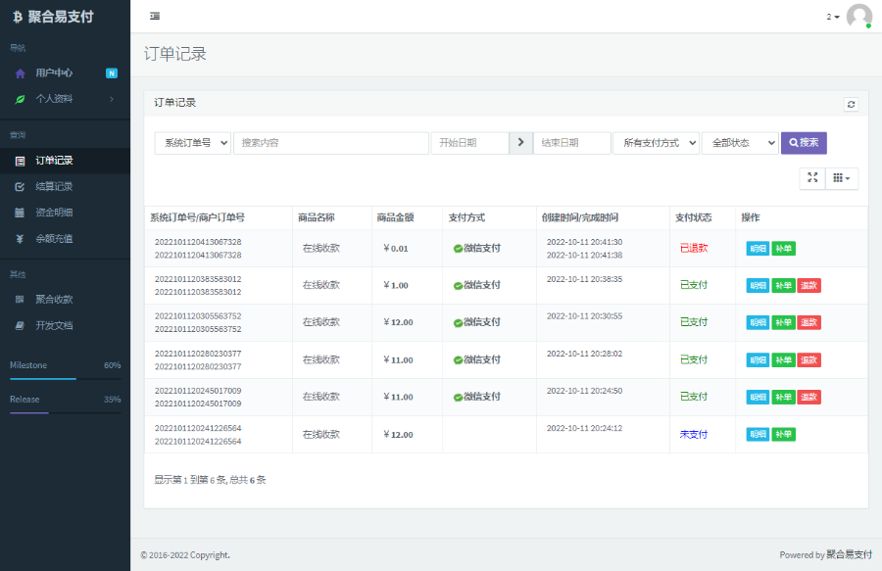Click 明细 for order 2022101120383583012
The image size is (882, 571).
click(758, 286)
